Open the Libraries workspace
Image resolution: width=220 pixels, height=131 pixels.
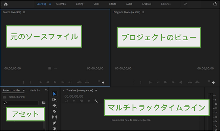(166, 4)
